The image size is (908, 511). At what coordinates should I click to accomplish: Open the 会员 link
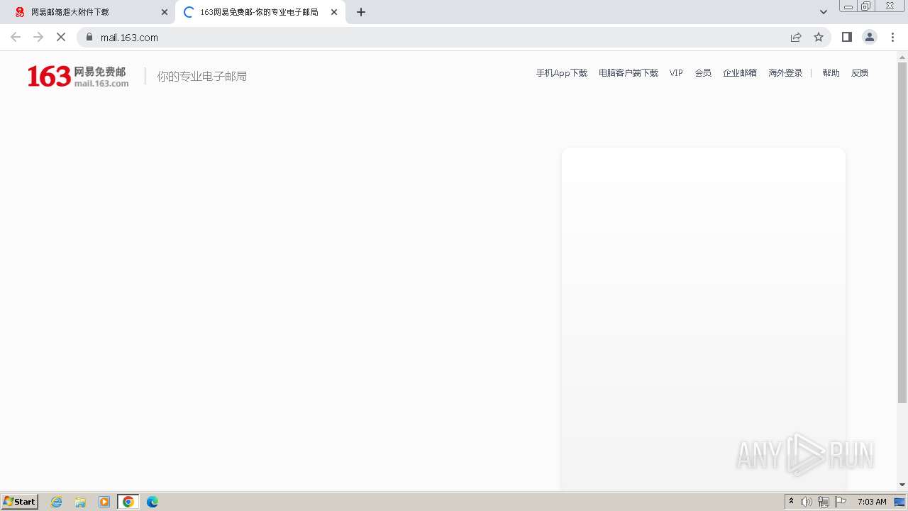[703, 73]
